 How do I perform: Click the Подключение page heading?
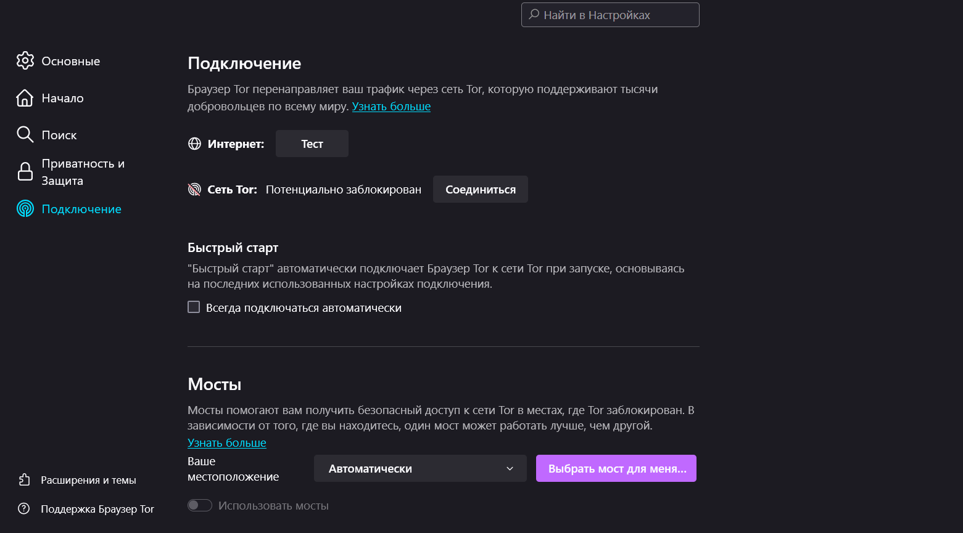coord(244,63)
